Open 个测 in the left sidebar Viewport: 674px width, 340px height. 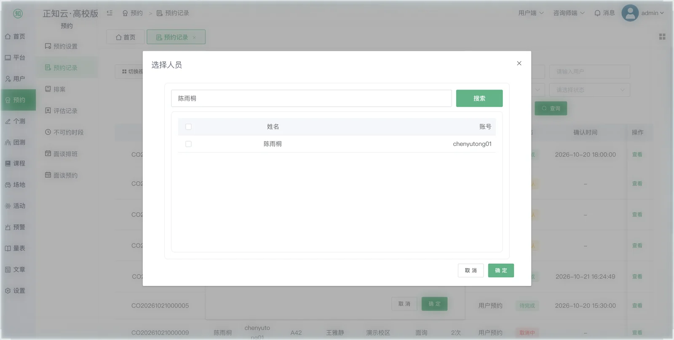pyautogui.click(x=15, y=121)
